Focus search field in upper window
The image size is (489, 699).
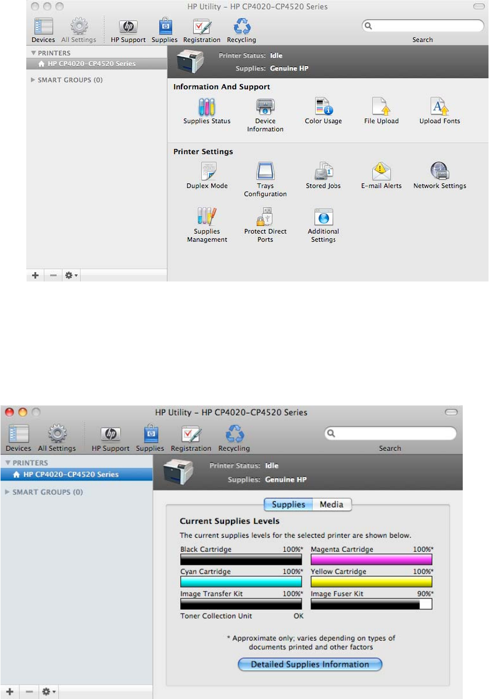tap(423, 26)
